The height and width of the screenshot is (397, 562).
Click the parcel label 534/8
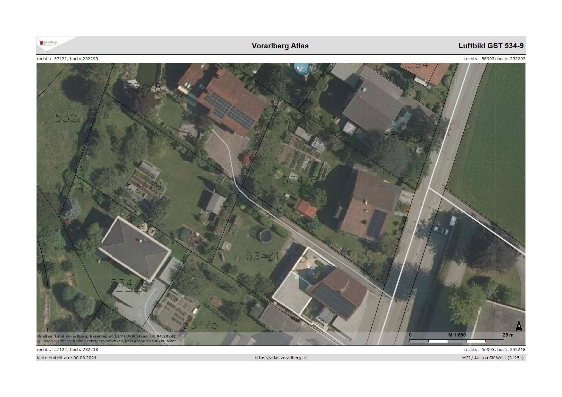pos(143,87)
